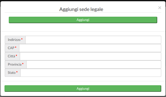The height and width of the screenshot is (97, 166).
Task: Click the red asterisk beside Stato
Action: click(x=17, y=72)
